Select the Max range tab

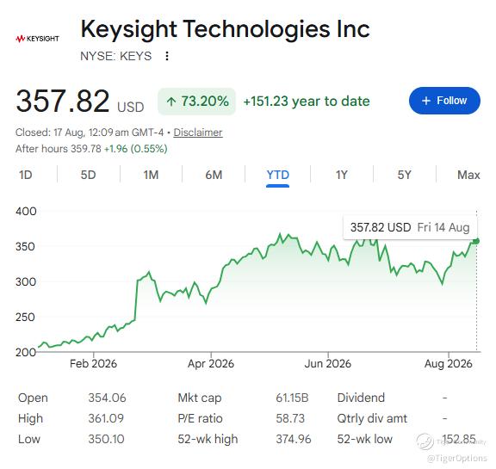468,175
